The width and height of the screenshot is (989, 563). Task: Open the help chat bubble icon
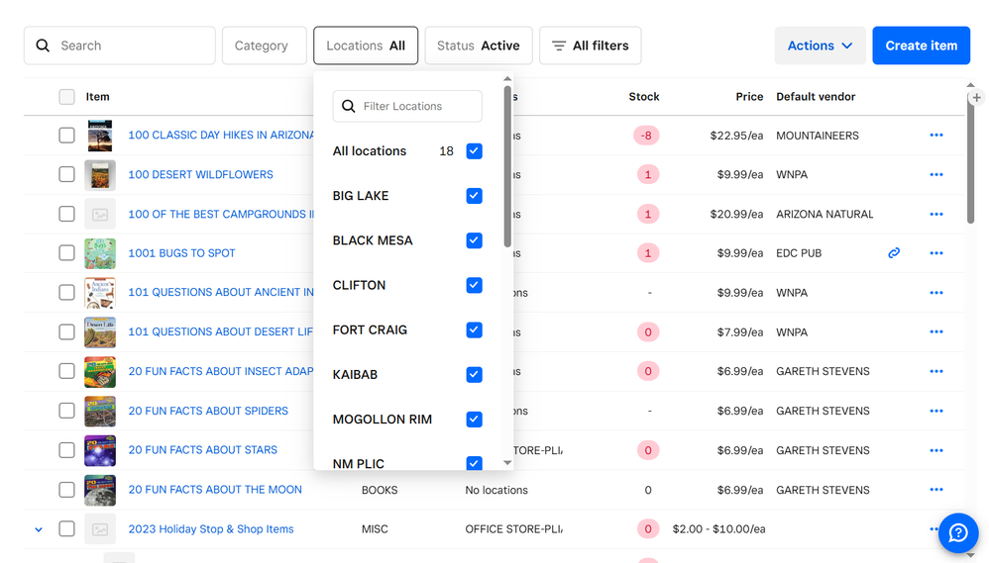coord(957,533)
